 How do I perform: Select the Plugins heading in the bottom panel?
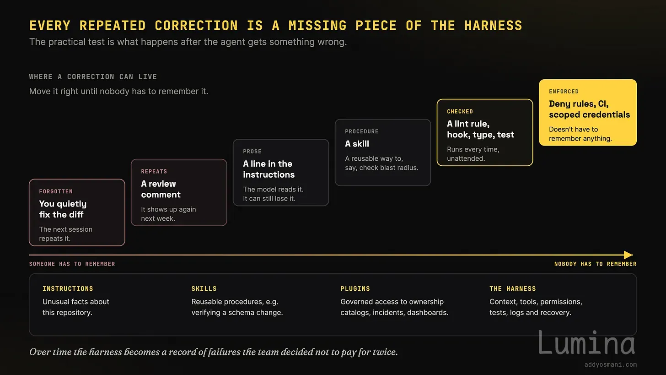pos(355,288)
